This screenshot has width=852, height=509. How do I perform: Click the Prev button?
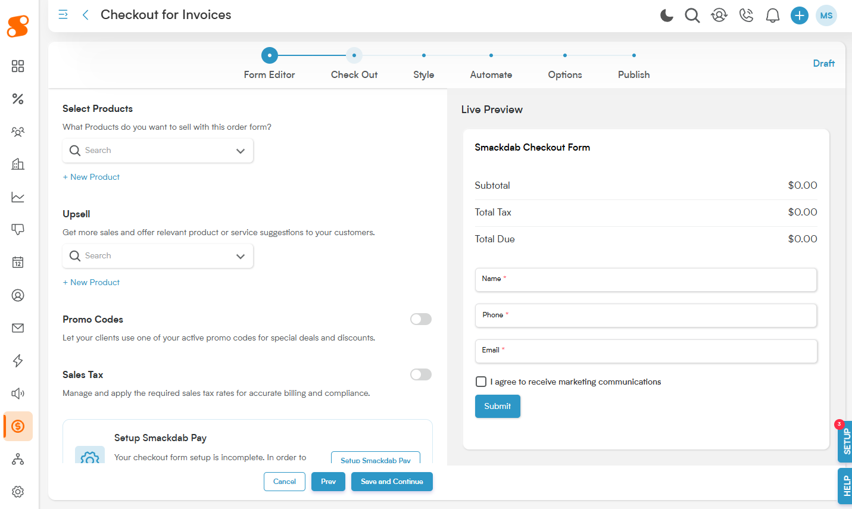click(x=328, y=482)
